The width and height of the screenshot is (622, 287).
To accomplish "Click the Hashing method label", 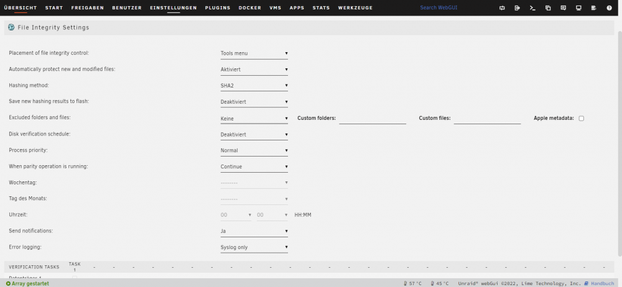I will coord(29,85).
